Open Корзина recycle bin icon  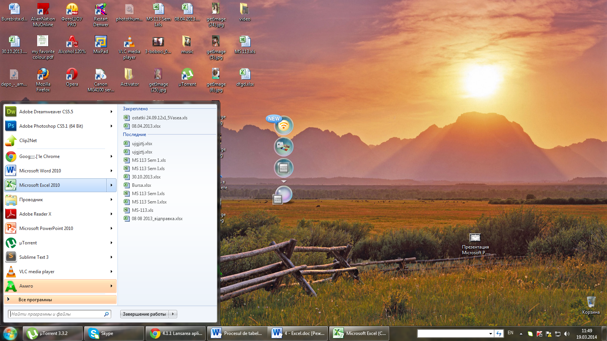(x=591, y=305)
